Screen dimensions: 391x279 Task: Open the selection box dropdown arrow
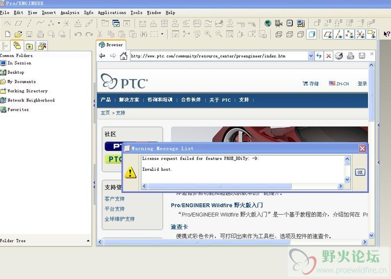coord(162,34)
